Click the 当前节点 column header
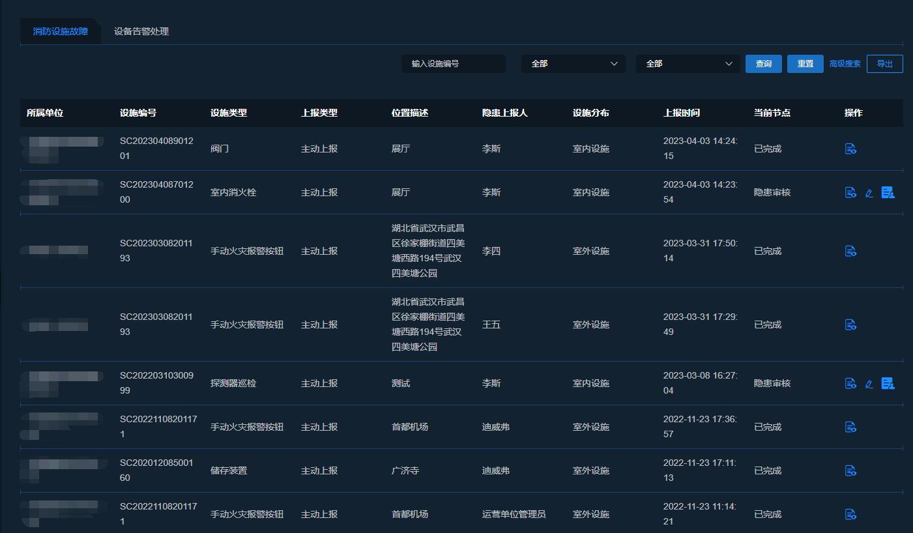Image resolution: width=913 pixels, height=533 pixels. [772, 113]
